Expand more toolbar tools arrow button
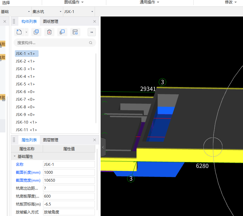 coord(92,32)
